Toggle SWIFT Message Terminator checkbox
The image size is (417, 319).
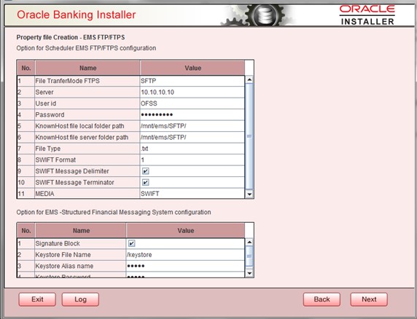tap(146, 183)
